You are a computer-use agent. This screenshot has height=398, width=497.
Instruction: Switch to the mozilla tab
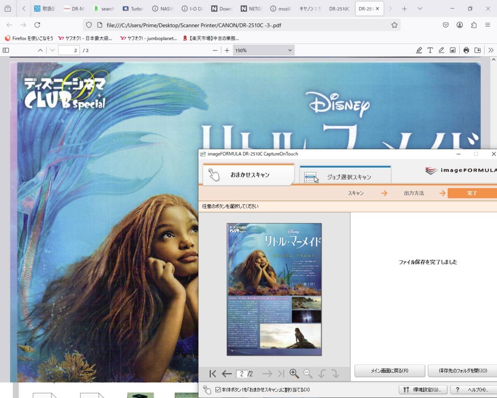point(280,9)
